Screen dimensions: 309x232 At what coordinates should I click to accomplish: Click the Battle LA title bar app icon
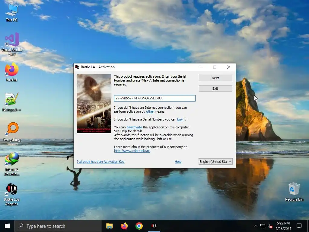(77, 67)
